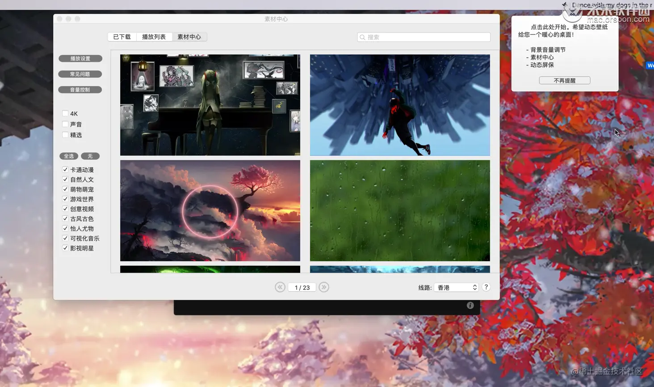Viewport: 654px width, 387px height.
Task: Click the info icon on the dark bar
Action: click(470, 305)
